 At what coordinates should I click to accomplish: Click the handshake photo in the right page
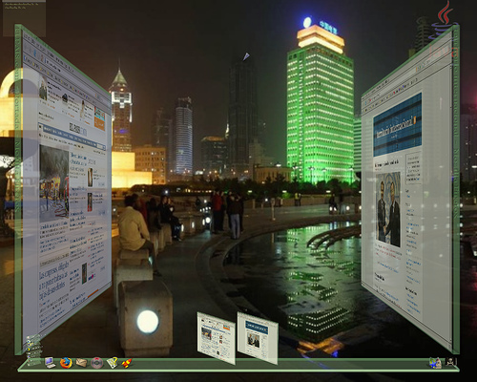388,209
